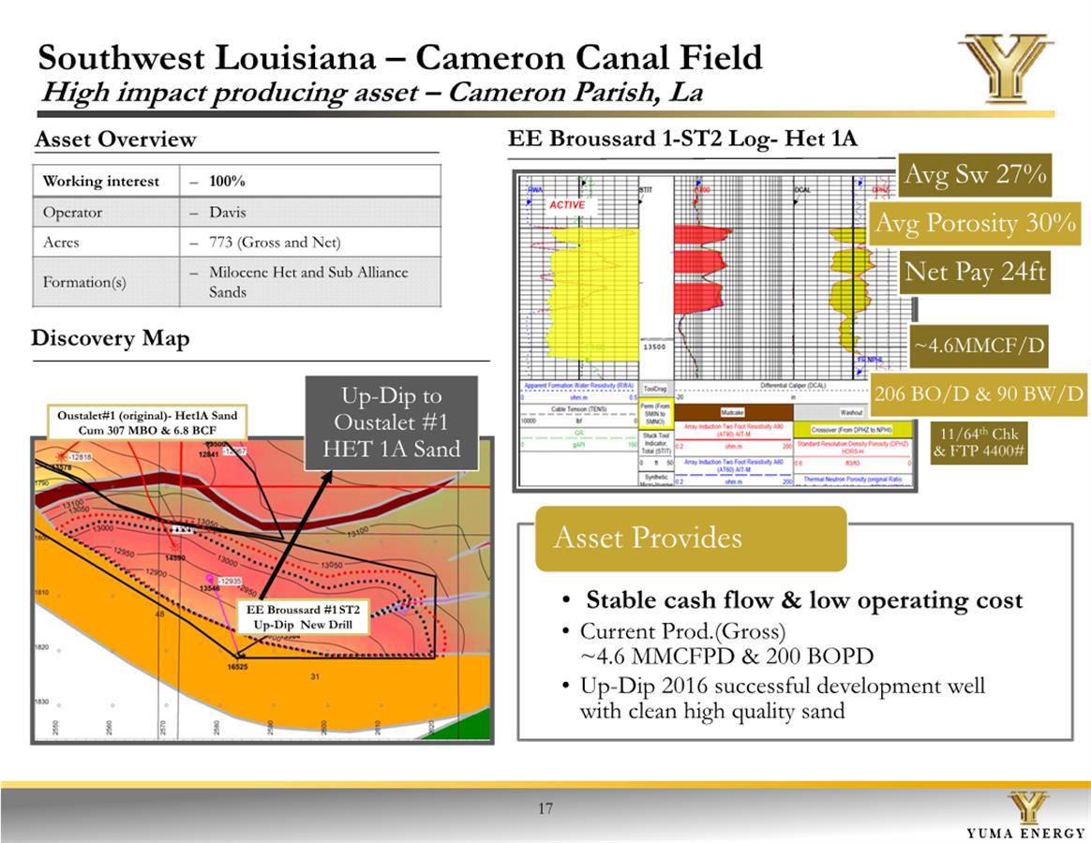Click the 'Washout' legend box in log

[852, 412]
